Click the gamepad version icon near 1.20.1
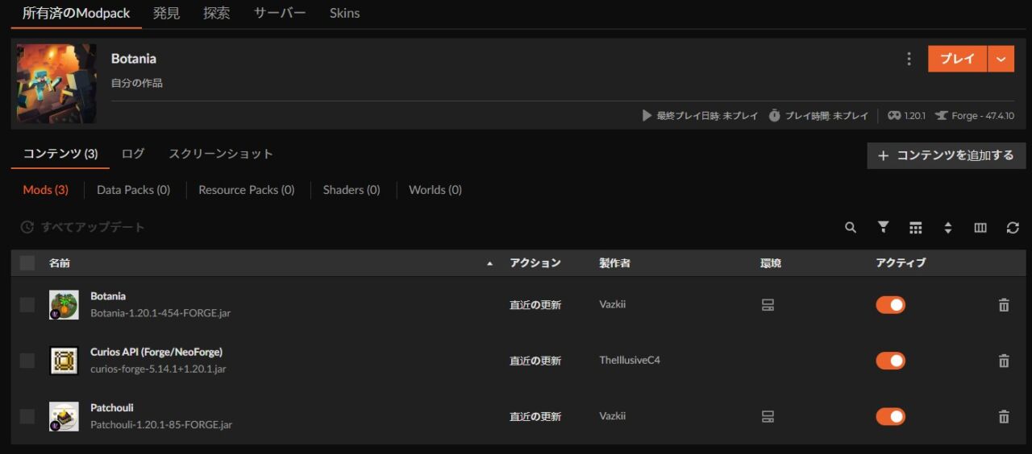The height and width of the screenshot is (454, 1032). [x=894, y=116]
